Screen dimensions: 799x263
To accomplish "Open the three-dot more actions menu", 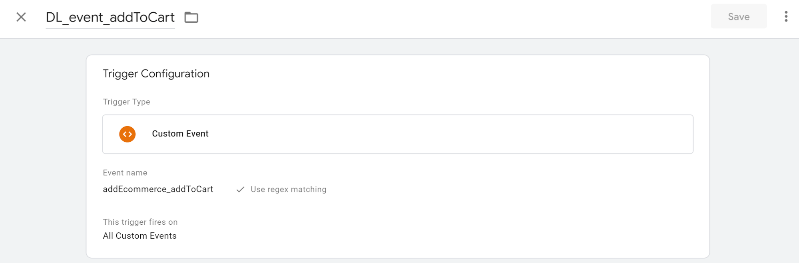I will tap(786, 16).
